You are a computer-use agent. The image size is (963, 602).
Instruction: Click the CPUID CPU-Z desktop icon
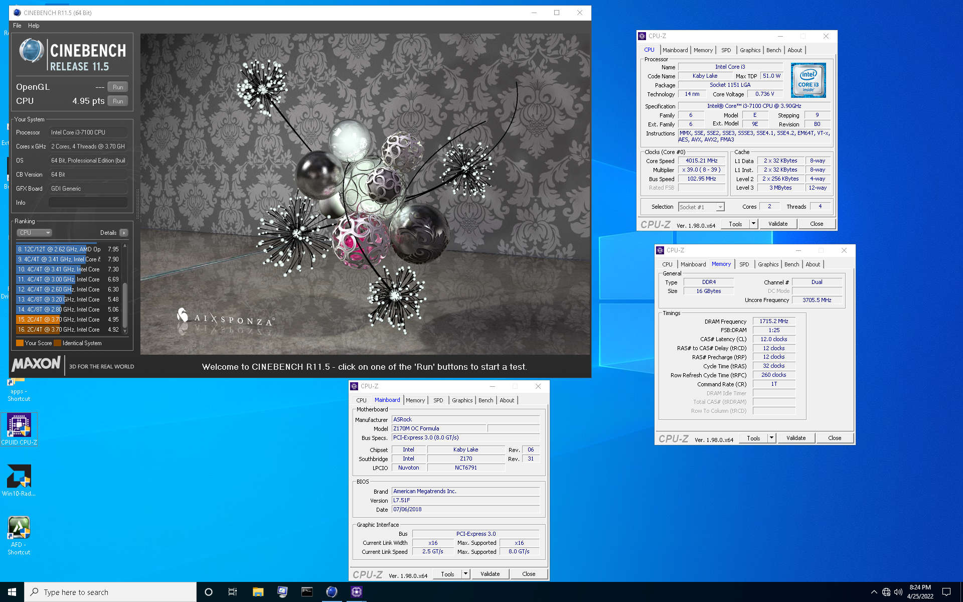[x=19, y=429]
